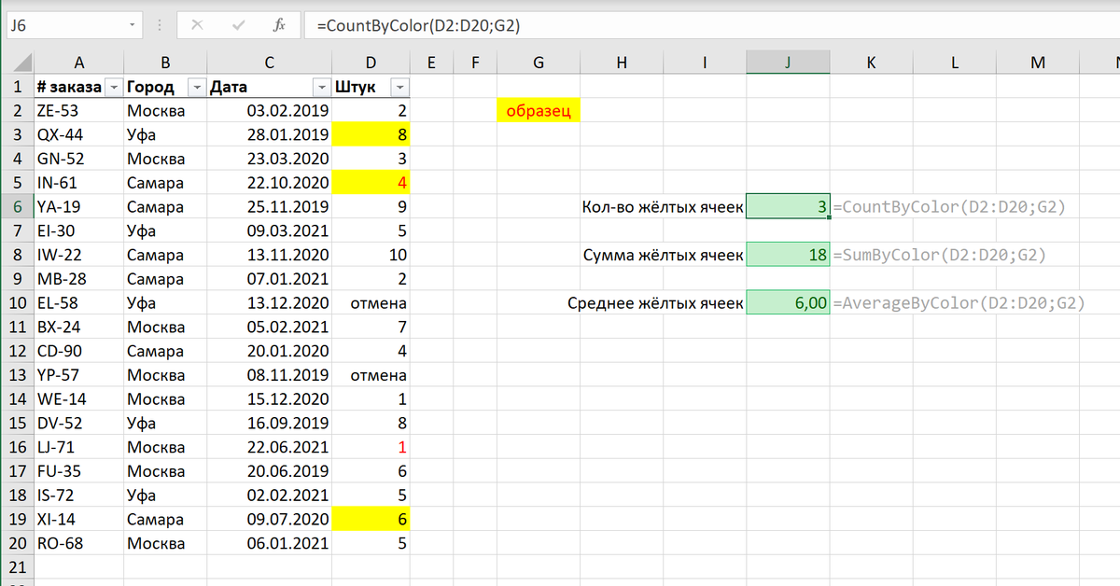
Task: Select the green cell showing count 3
Action: pos(789,206)
